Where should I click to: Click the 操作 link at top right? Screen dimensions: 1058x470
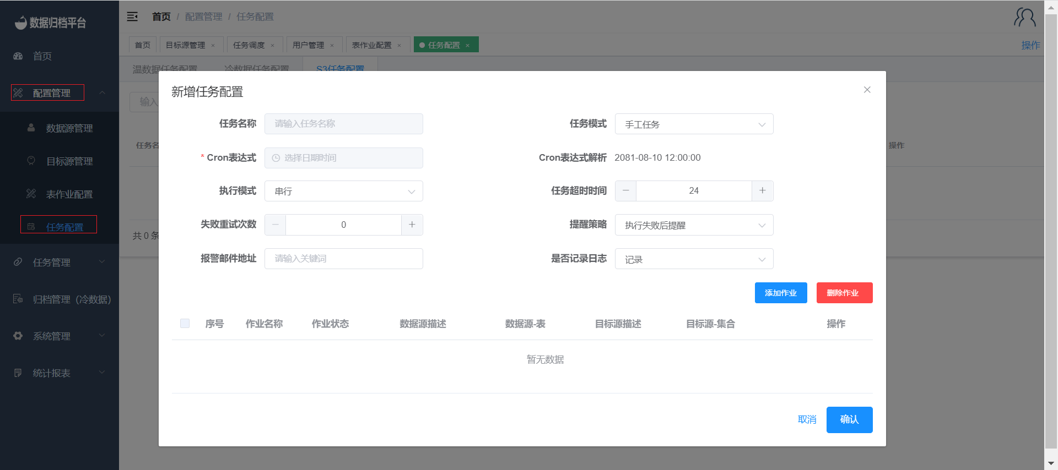tap(1030, 45)
